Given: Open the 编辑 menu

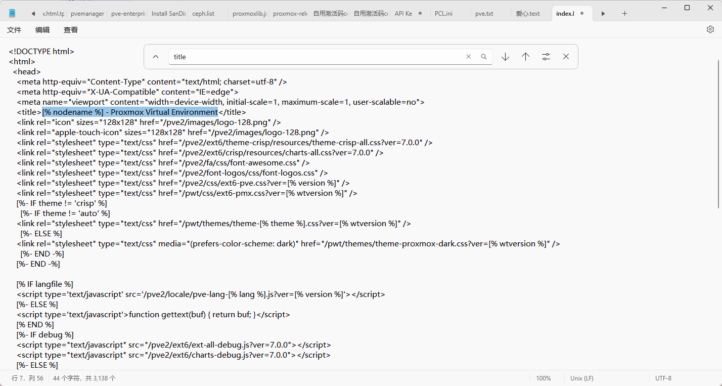Looking at the screenshot, I should coord(42,30).
